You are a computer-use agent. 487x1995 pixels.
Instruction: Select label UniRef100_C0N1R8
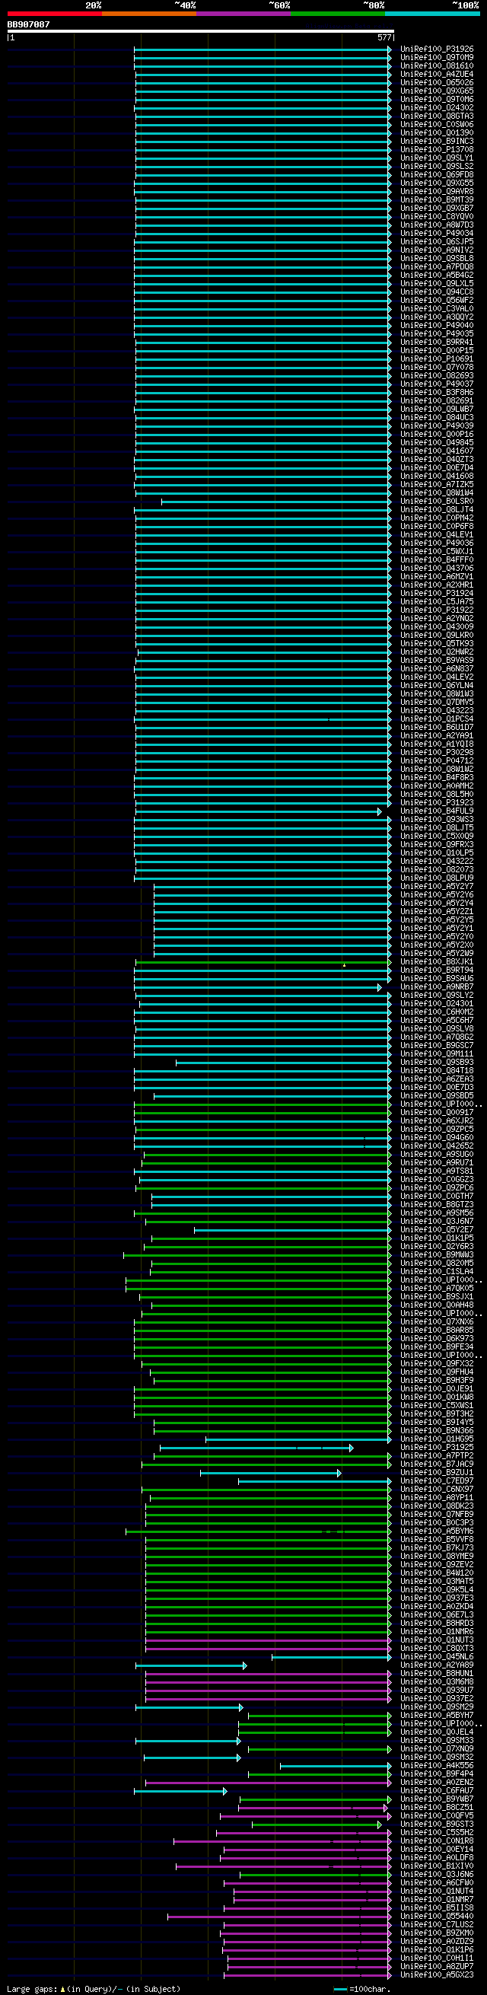tap(437, 1841)
